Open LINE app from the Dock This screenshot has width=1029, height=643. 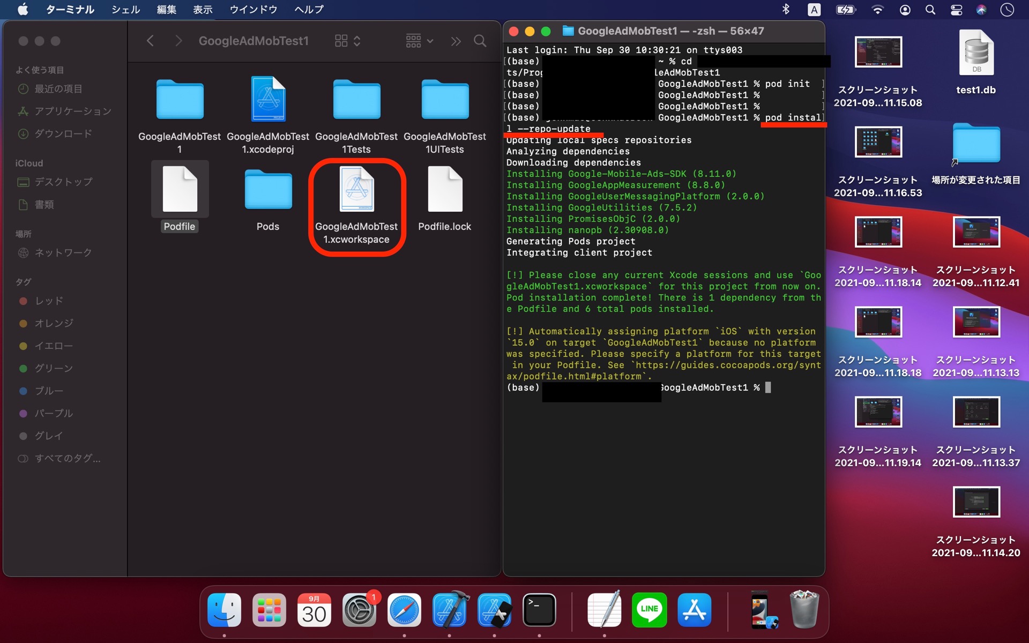pyautogui.click(x=650, y=610)
